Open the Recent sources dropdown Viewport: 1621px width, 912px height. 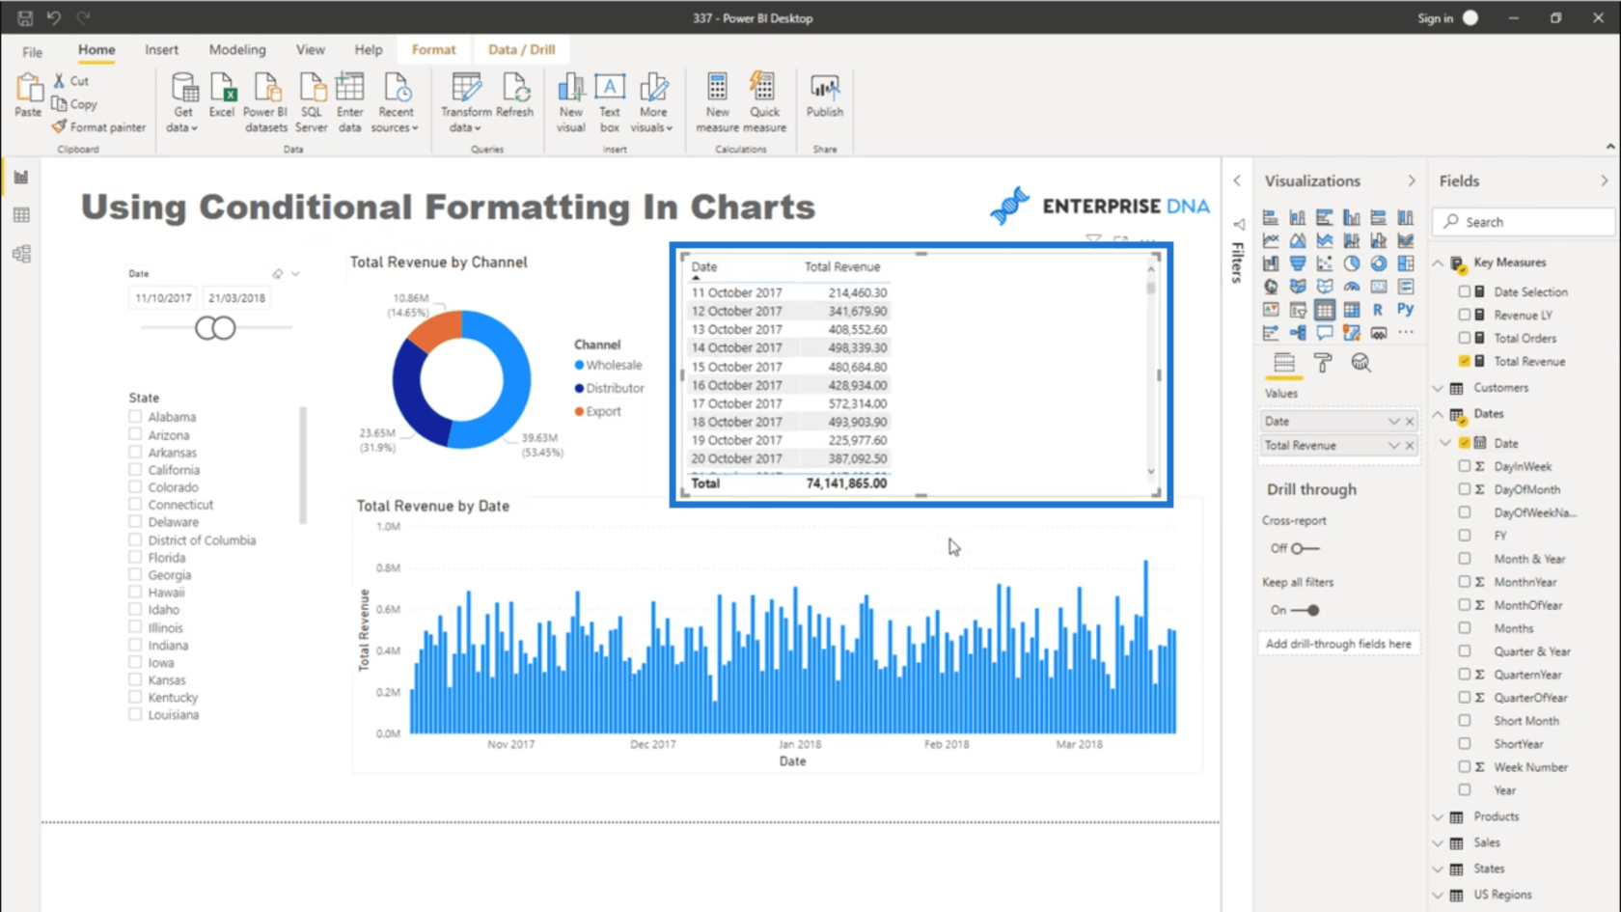pyautogui.click(x=396, y=103)
